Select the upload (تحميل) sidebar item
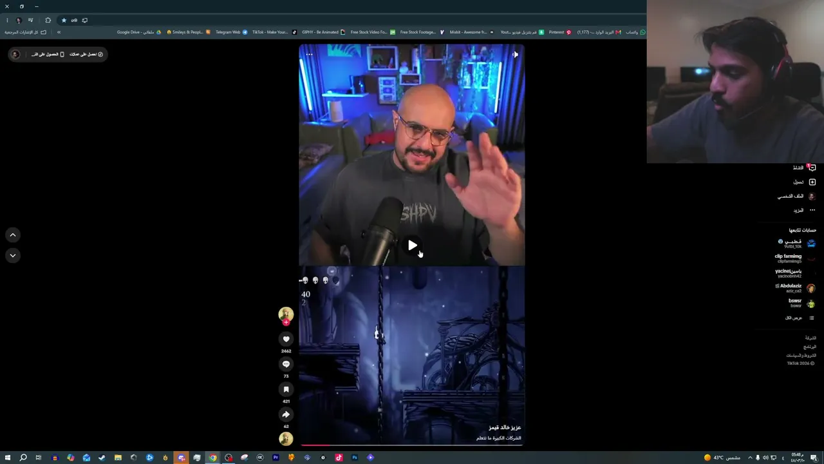Viewport: 824px width, 464px height. (x=805, y=182)
